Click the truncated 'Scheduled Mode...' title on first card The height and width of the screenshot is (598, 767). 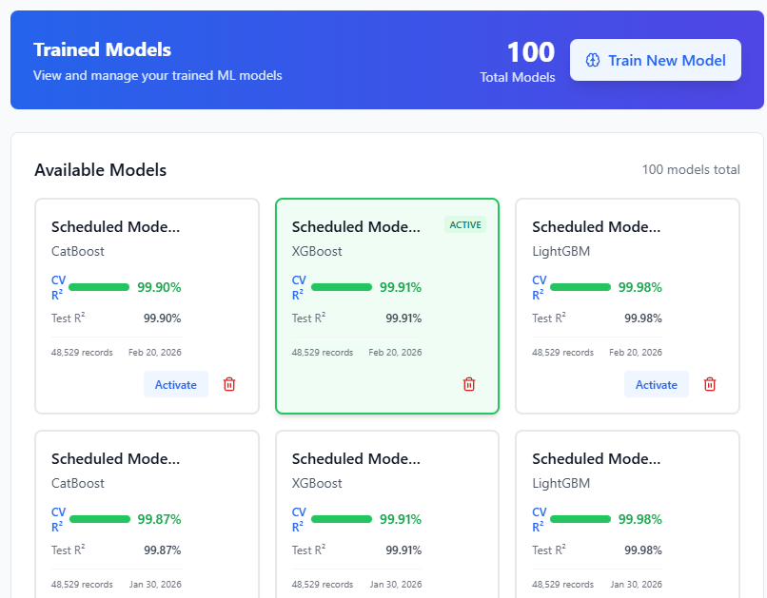[115, 226]
